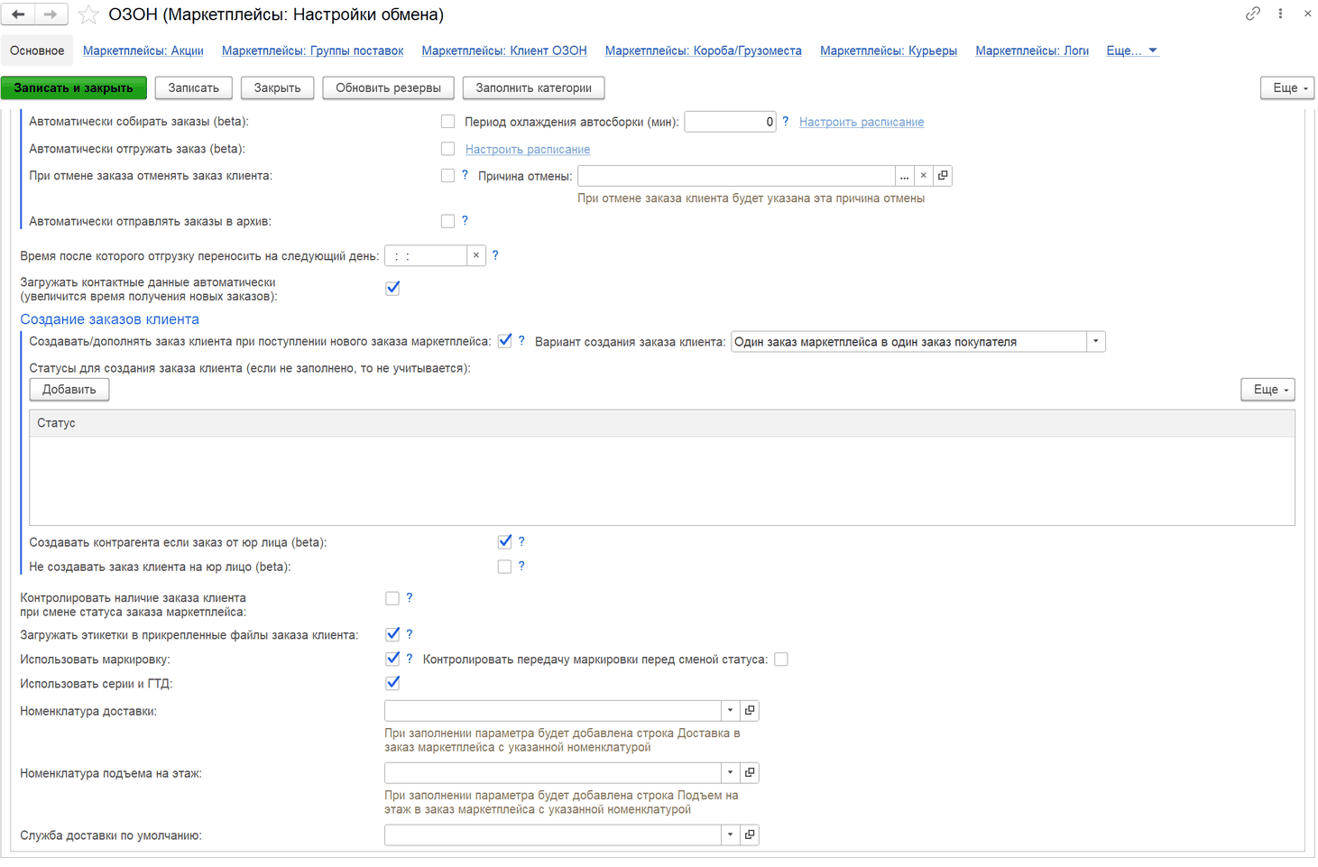Open the Еще menu above Статус table

click(1268, 390)
